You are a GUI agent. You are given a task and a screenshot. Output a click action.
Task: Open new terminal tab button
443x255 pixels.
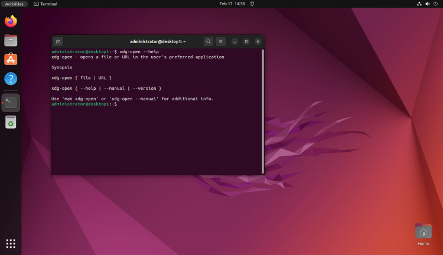tap(58, 42)
